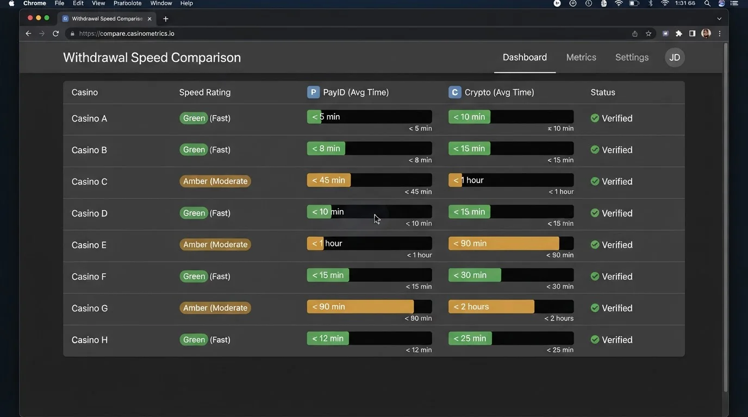
Task: Click Casino H's Green speed badge
Action: [x=194, y=339]
